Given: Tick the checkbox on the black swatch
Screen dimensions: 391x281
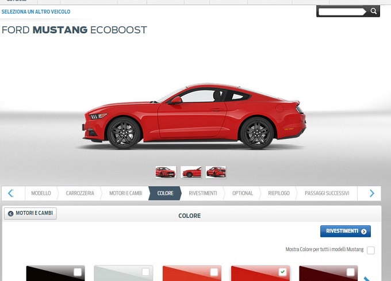Looking at the screenshot, I should 77,272.
